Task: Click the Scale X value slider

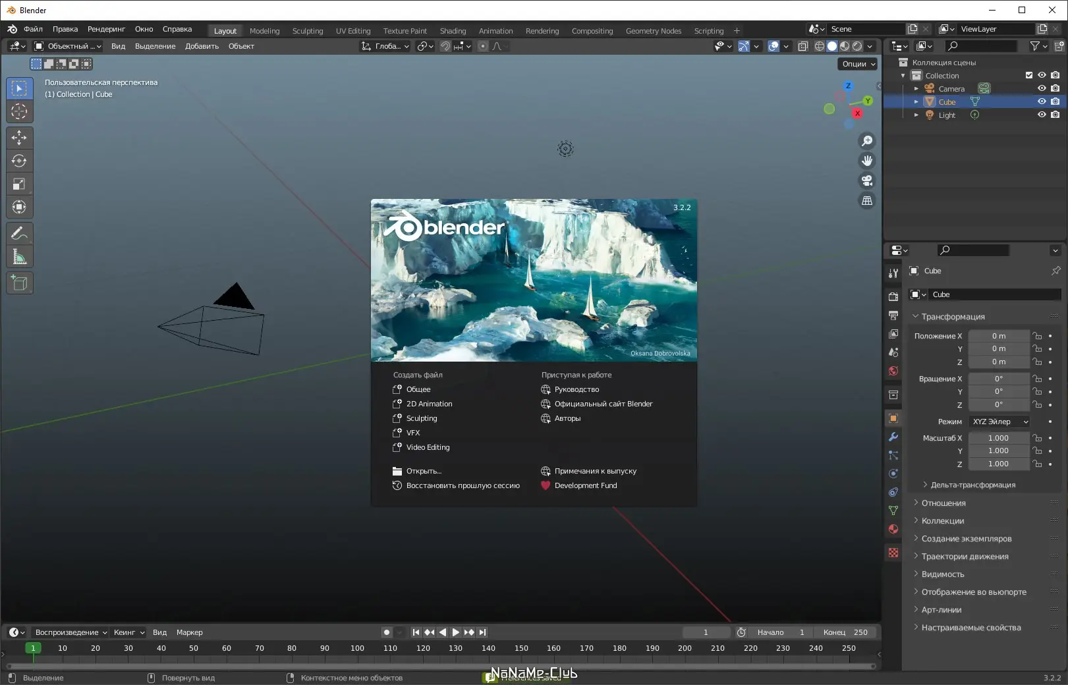Action: 998,438
